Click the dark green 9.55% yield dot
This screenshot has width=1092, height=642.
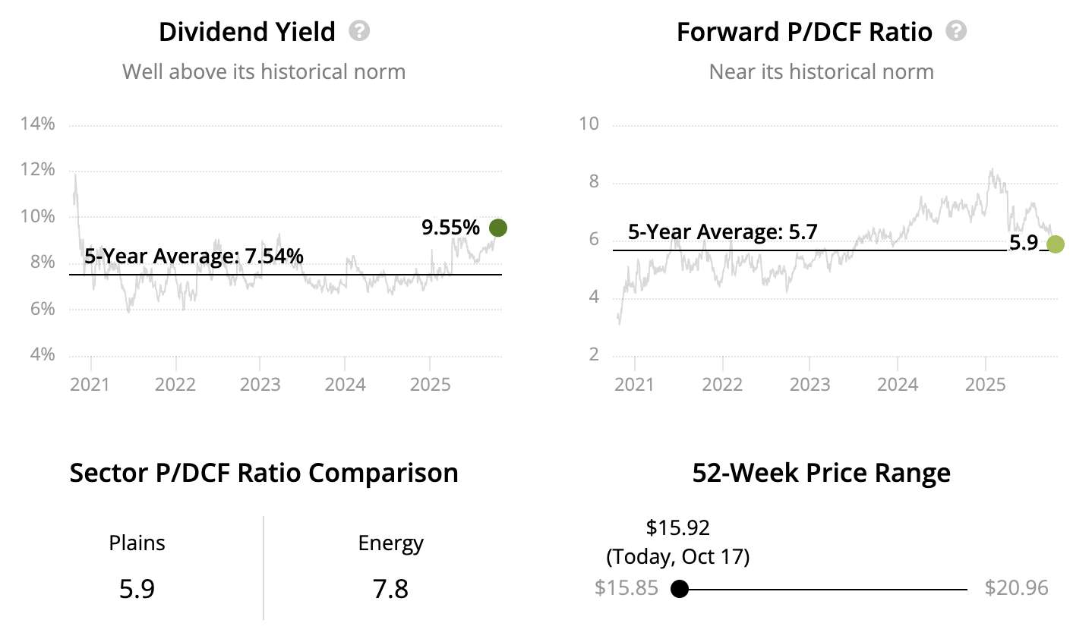pyautogui.click(x=498, y=228)
